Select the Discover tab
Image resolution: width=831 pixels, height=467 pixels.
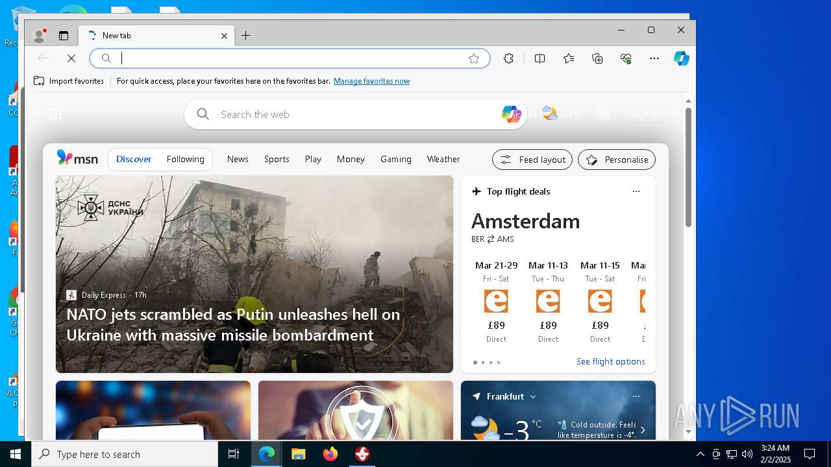coord(134,159)
